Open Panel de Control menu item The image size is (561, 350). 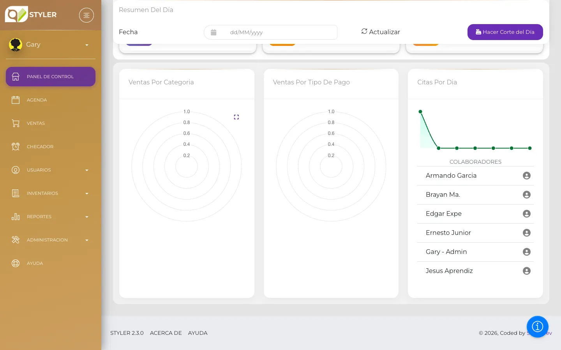[51, 77]
